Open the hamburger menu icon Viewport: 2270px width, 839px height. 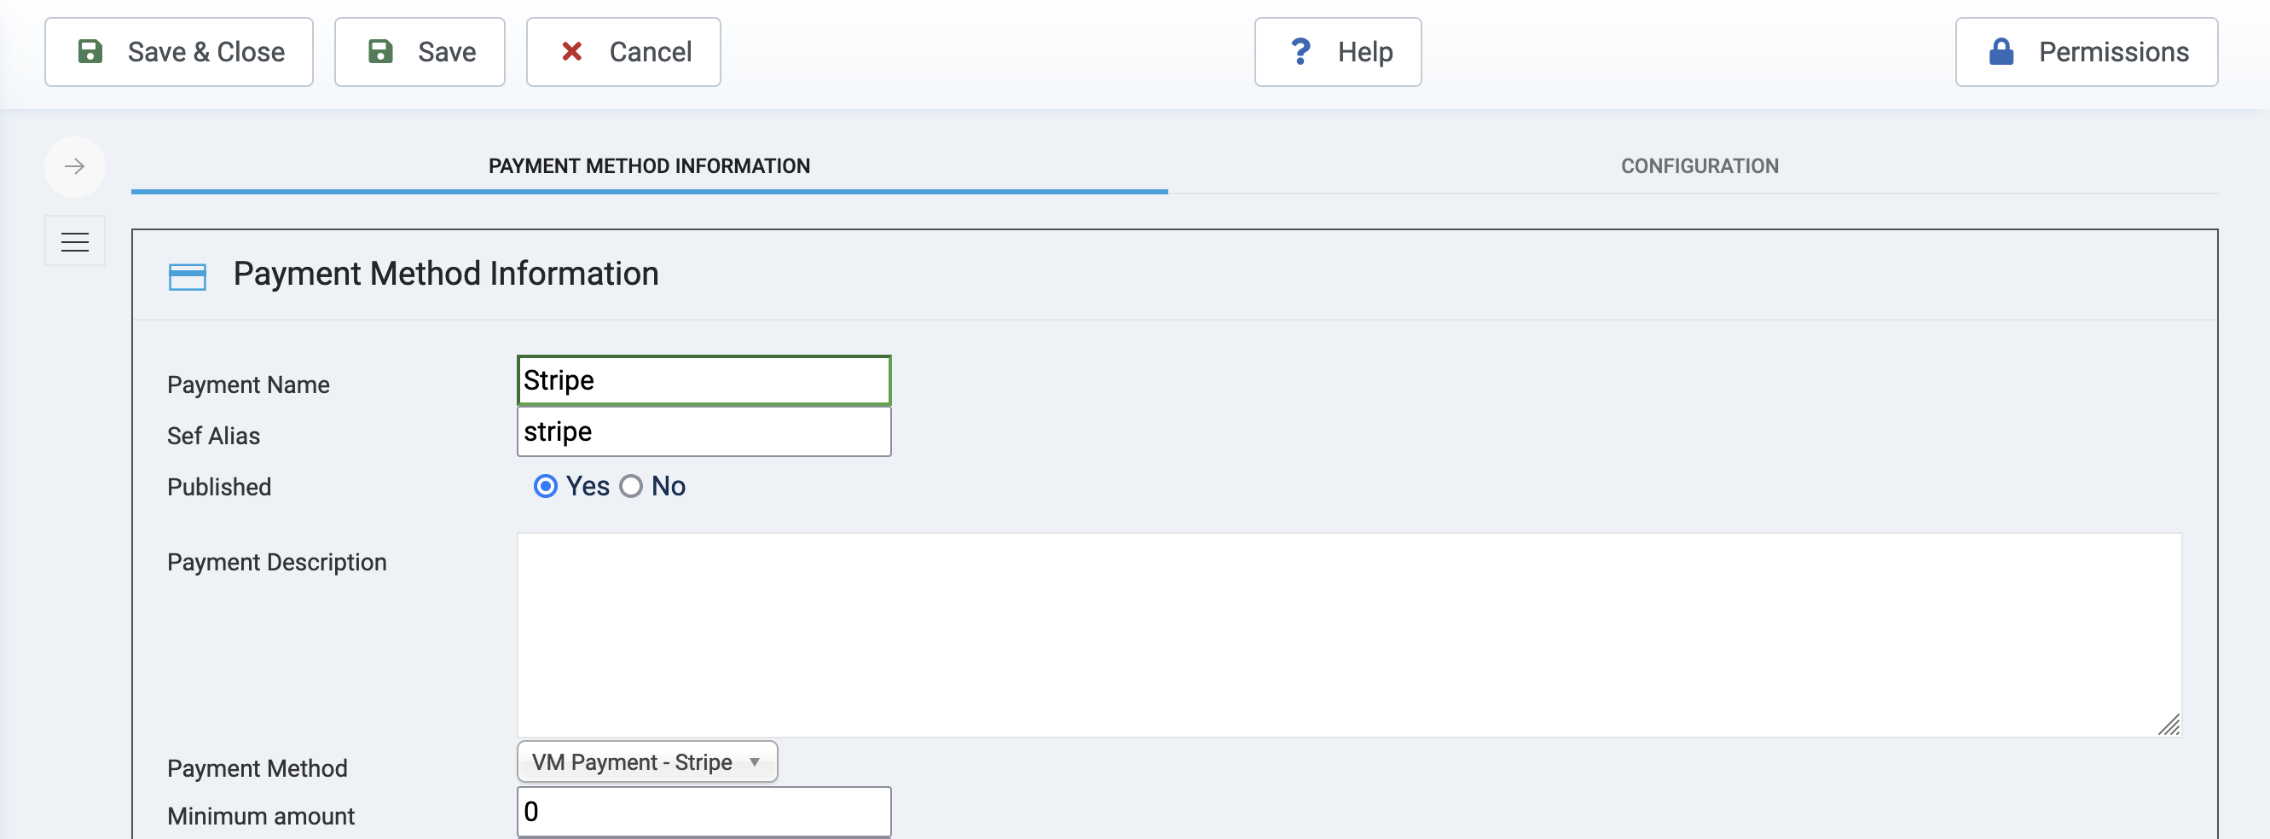[x=75, y=241]
